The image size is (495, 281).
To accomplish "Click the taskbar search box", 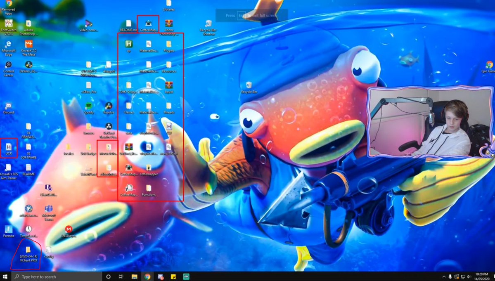I will pyautogui.click(x=57, y=276).
